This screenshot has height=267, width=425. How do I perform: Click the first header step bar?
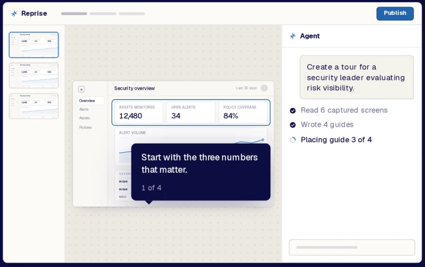tap(74, 13)
